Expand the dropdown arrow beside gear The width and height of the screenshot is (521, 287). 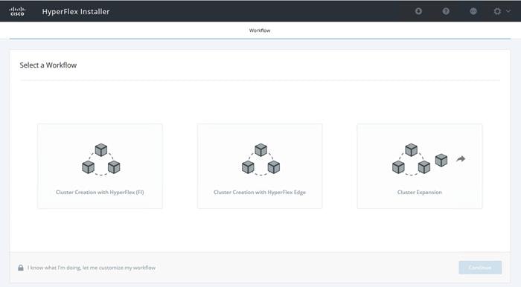[x=508, y=11]
